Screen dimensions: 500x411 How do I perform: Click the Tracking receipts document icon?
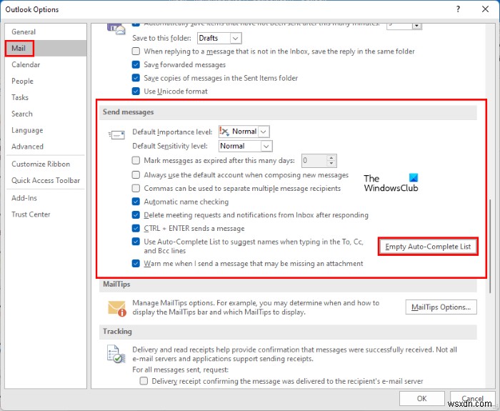(x=116, y=355)
